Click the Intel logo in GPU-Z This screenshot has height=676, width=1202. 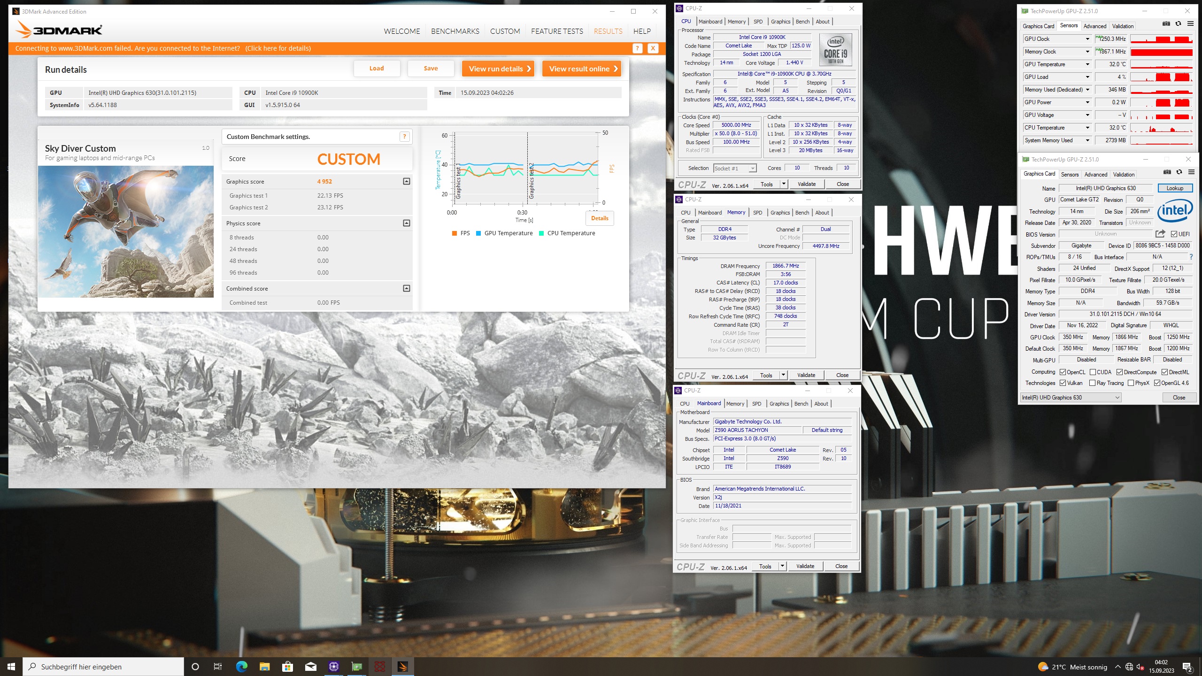pyautogui.click(x=1175, y=210)
